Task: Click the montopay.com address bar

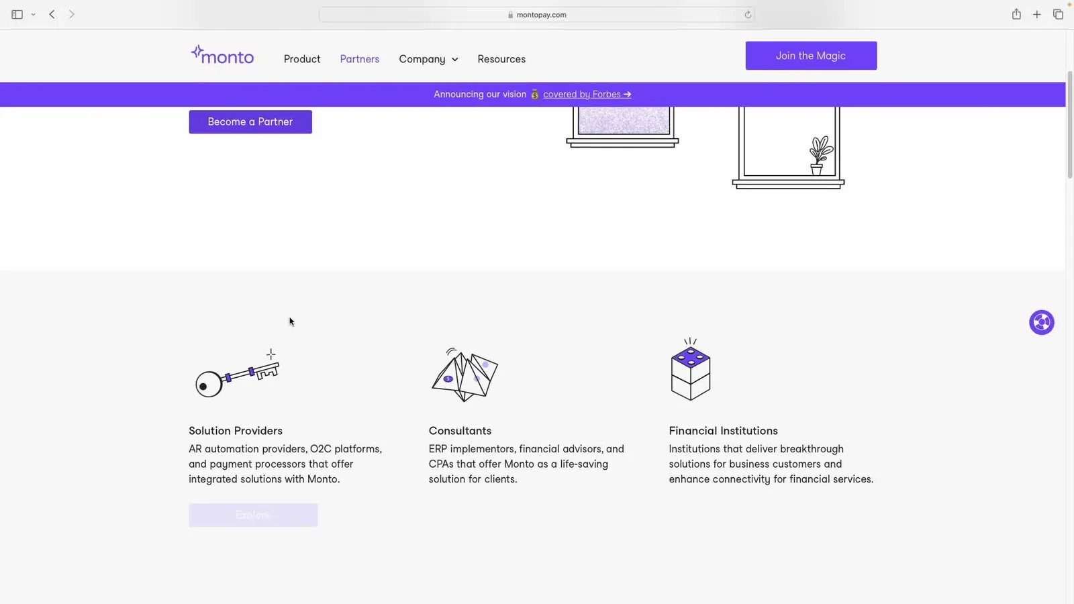Action: (x=537, y=15)
